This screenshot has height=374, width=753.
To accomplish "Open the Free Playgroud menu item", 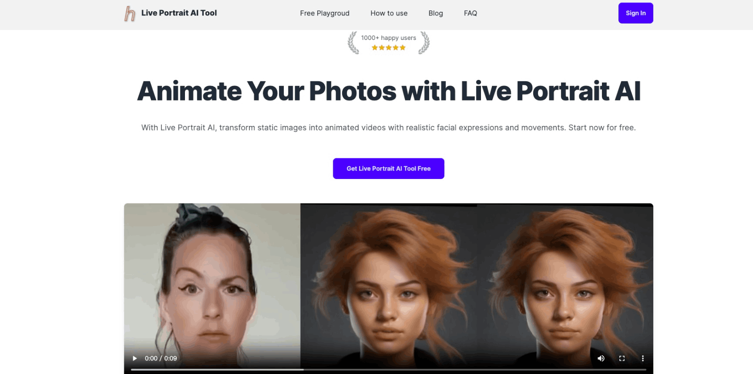I will click(x=325, y=13).
